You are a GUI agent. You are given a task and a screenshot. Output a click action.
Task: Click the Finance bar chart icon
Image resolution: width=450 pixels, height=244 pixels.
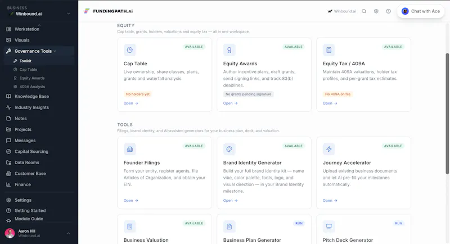coord(8,184)
